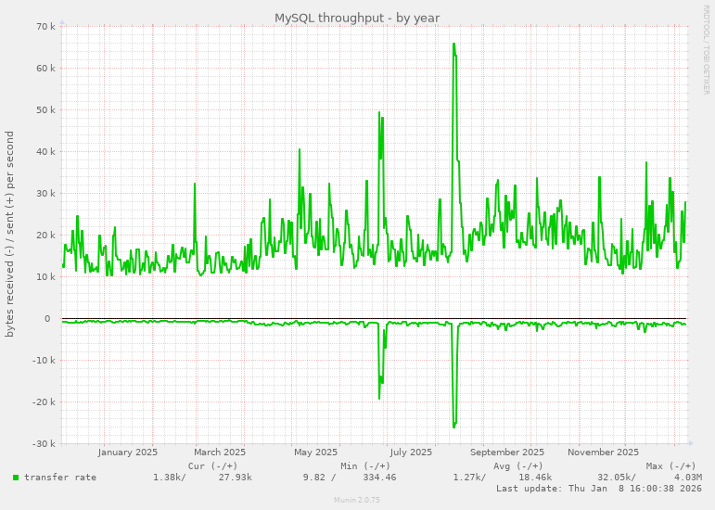Click the sent spike near 49 k before July
Viewport: 715px width, 510px height.
pos(379,114)
